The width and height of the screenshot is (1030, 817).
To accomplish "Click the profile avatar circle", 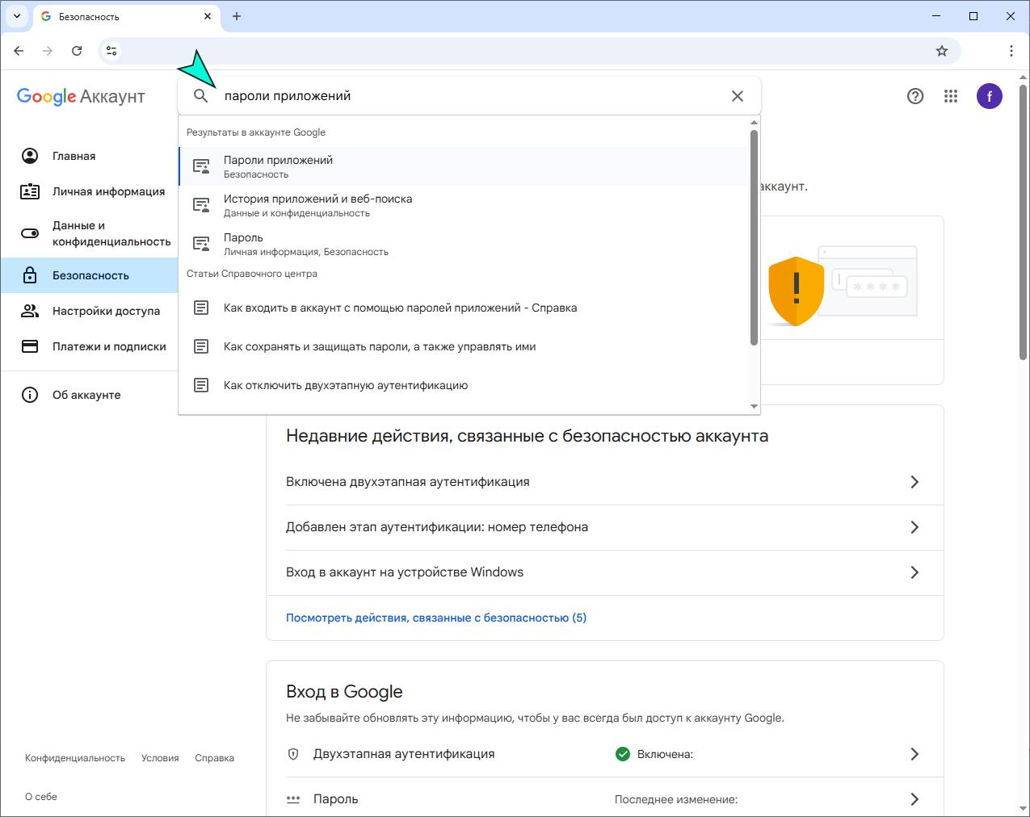I will click(990, 96).
